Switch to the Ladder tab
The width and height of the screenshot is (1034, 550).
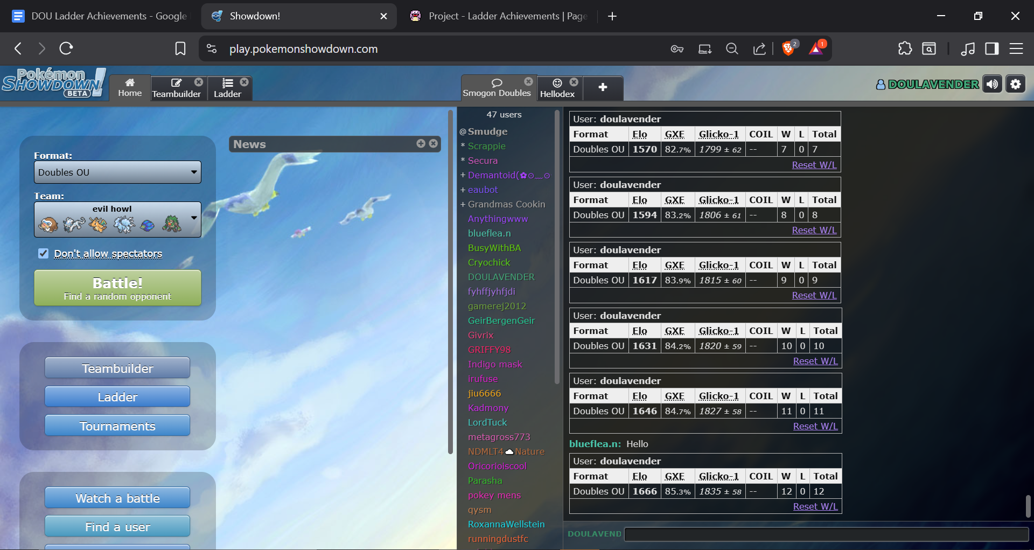tap(228, 88)
